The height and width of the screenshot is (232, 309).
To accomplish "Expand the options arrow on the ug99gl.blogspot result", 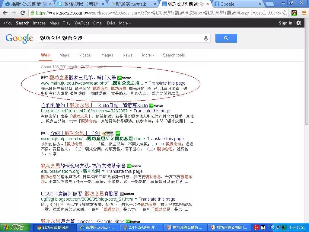I will (136, 199).
